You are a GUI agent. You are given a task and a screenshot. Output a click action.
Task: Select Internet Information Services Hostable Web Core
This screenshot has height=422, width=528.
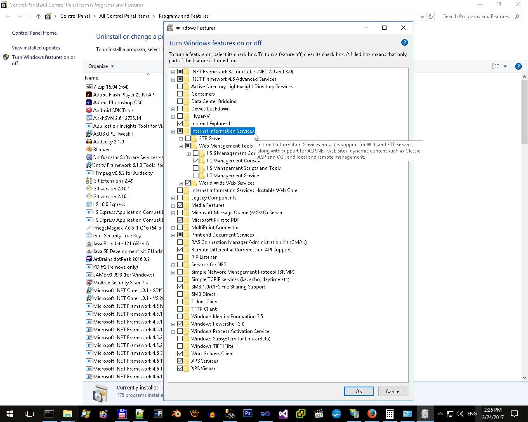click(244, 190)
